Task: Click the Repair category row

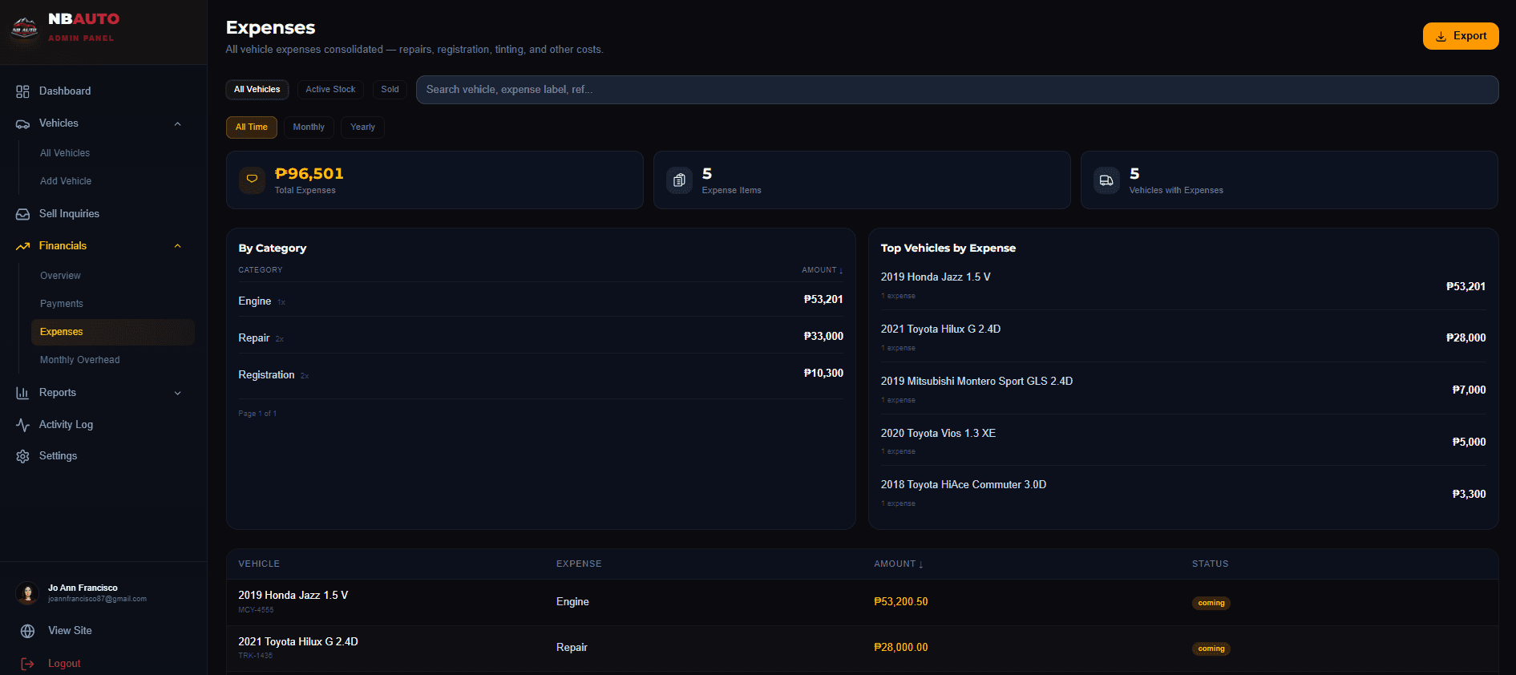Action: 541,337
